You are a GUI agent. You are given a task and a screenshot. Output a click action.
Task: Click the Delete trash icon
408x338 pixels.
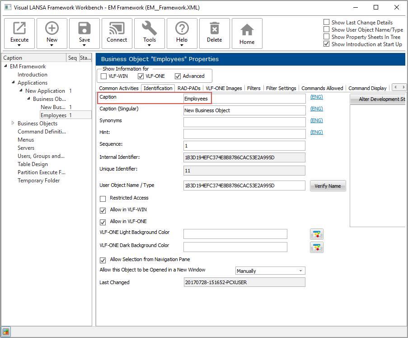pyautogui.click(x=215, y=29)
